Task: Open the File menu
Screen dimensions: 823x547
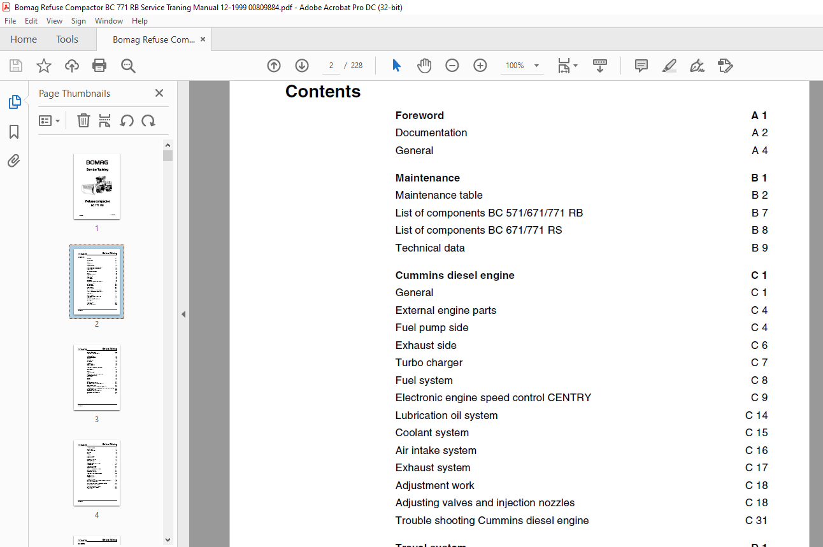Action: pos(10,21)
